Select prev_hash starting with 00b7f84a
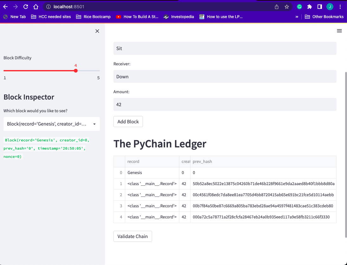The width and height of the screenshot is (347, 265). 263,206
